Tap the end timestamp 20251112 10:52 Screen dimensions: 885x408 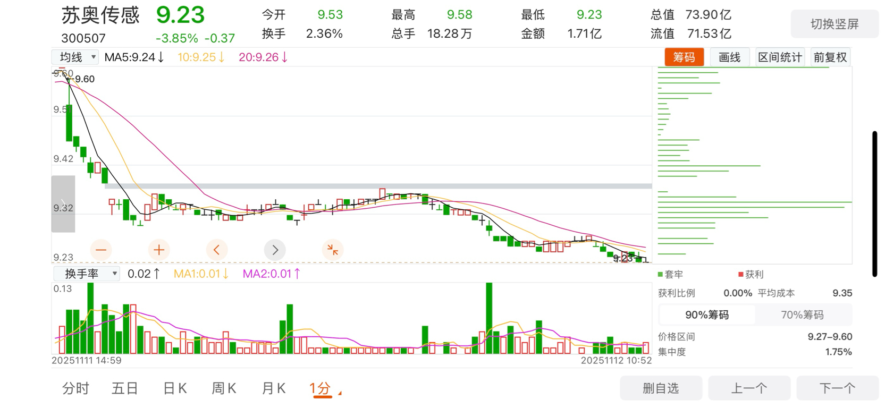616,360
